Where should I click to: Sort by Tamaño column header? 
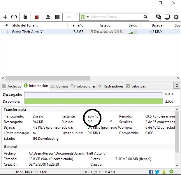click(76, 25)
